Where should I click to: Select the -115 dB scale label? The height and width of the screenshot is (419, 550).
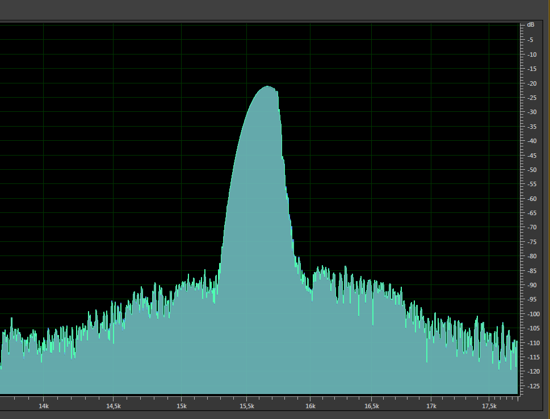coord(533,357)
